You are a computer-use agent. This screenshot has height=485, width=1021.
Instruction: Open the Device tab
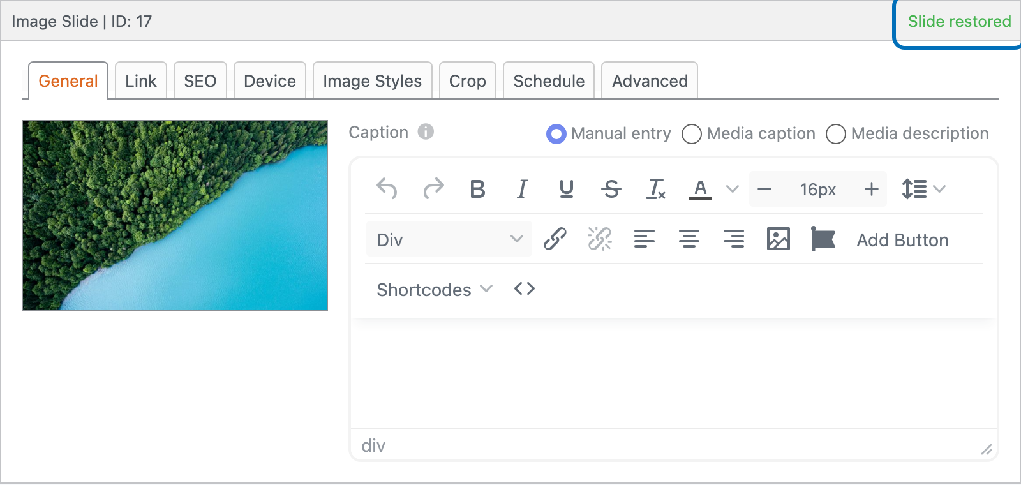[270, 81]
